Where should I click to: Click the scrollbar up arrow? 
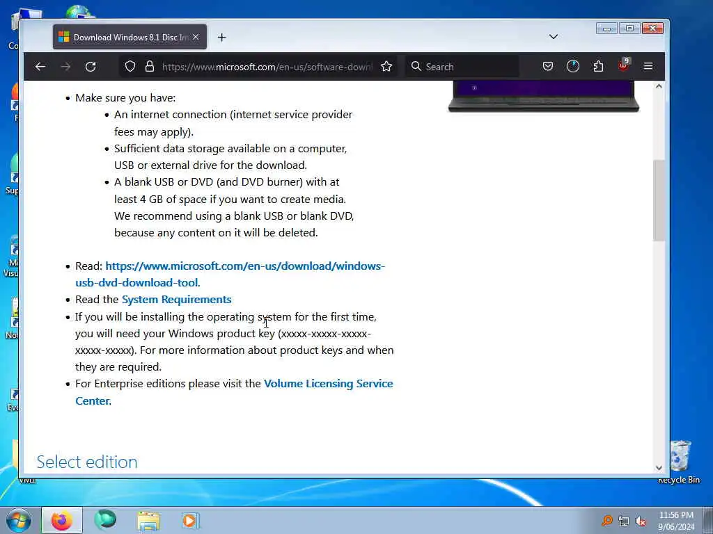click(659, 86)
